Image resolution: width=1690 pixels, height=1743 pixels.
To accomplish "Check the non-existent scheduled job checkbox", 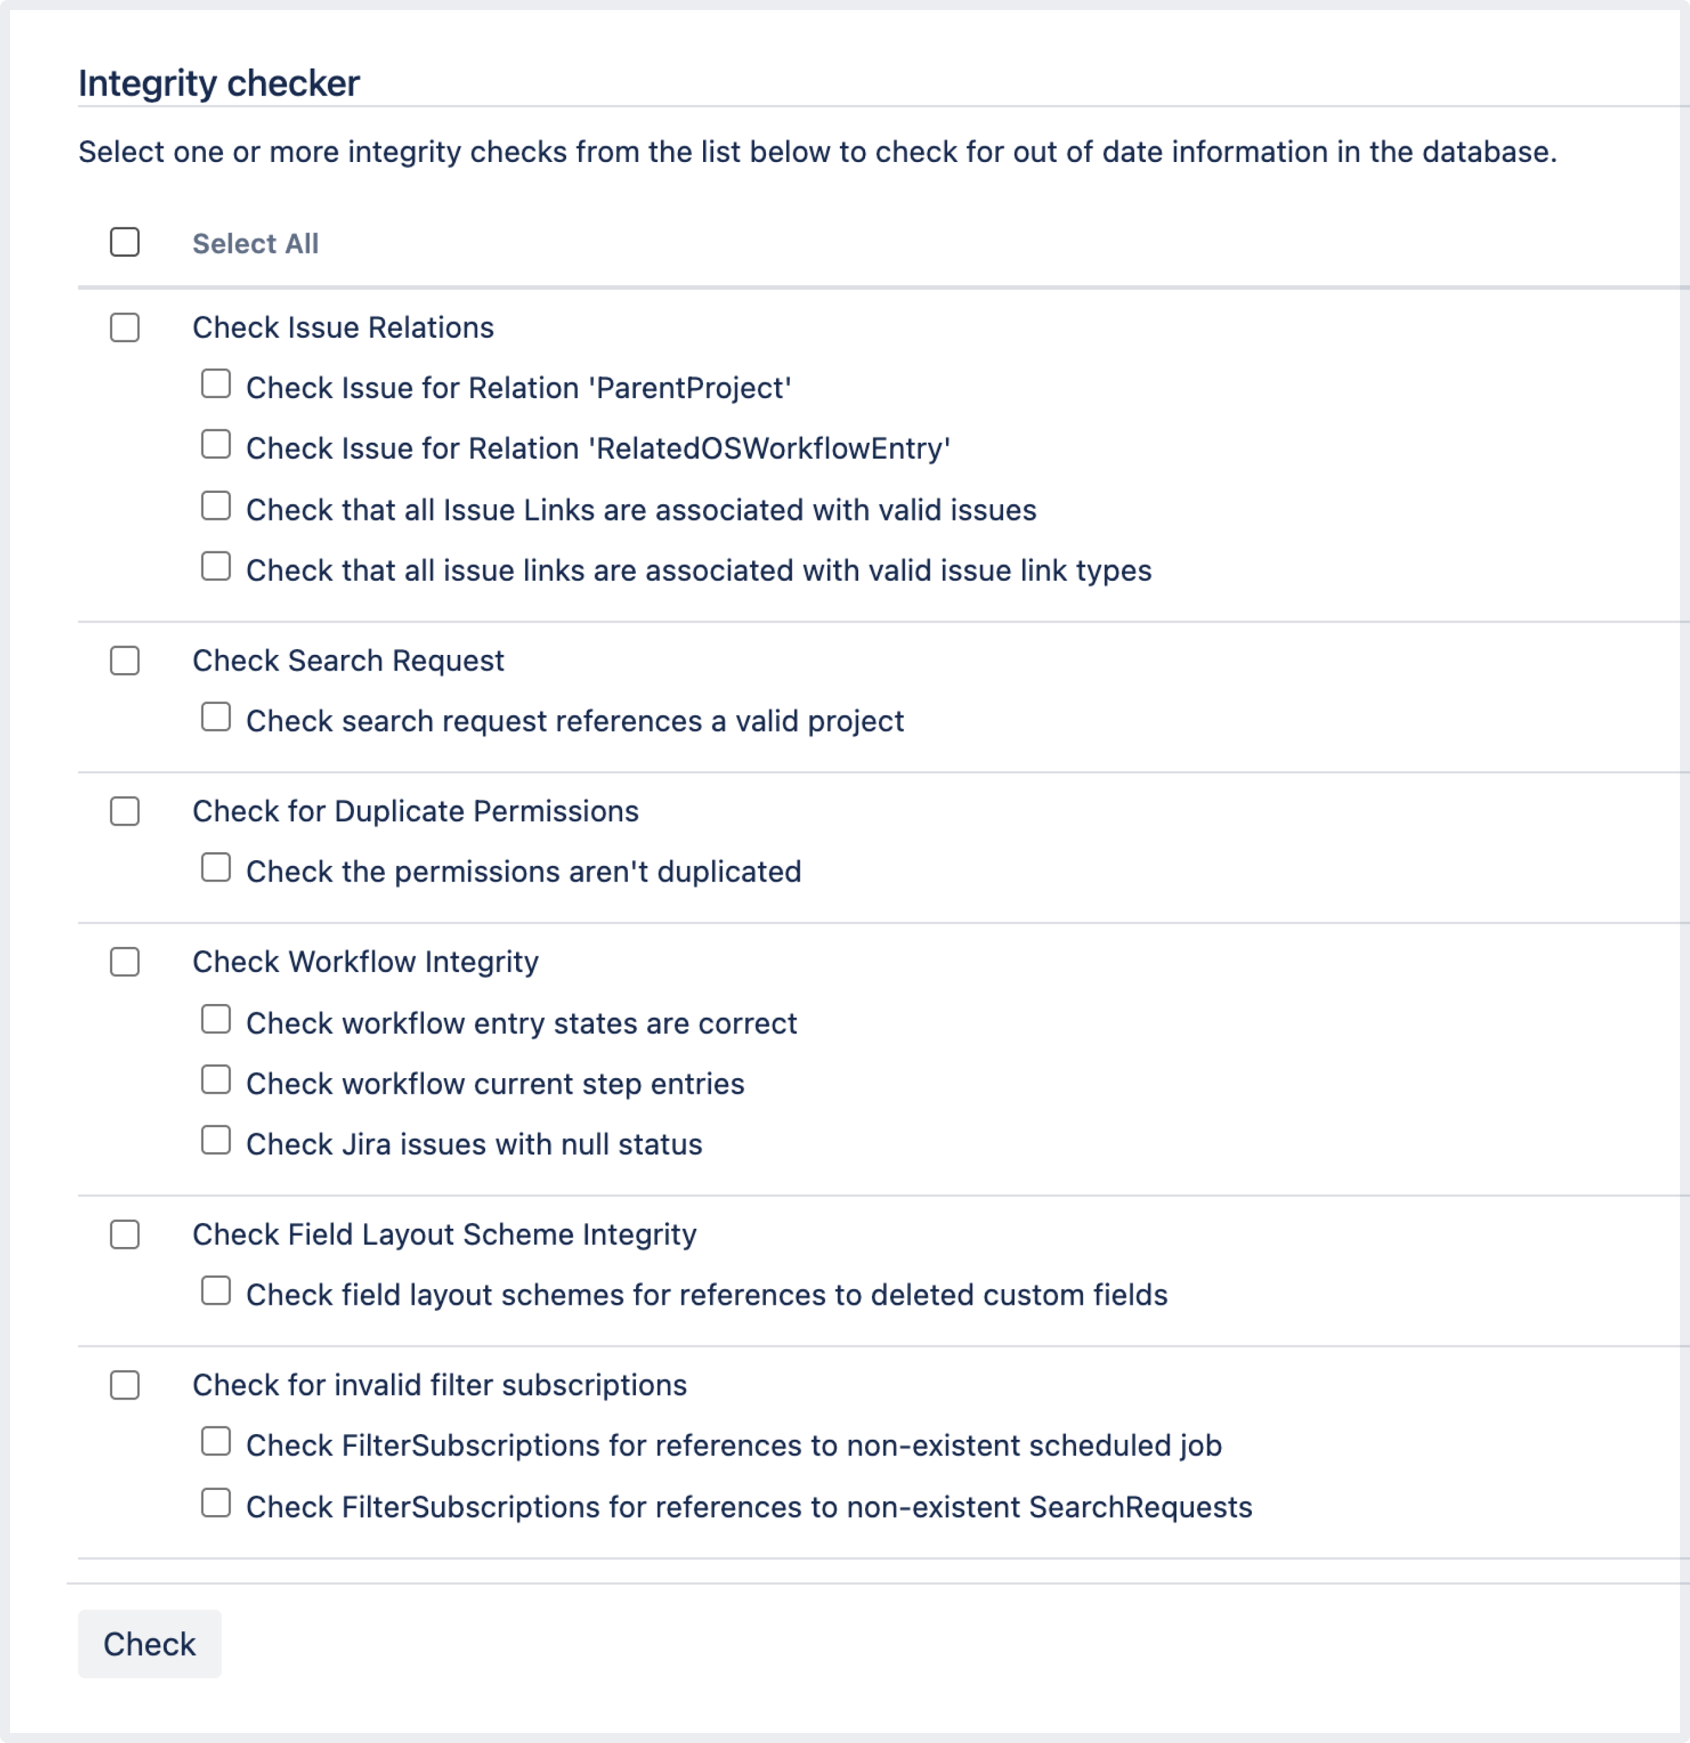I will pyautogui.click(x=215, y=1442).
